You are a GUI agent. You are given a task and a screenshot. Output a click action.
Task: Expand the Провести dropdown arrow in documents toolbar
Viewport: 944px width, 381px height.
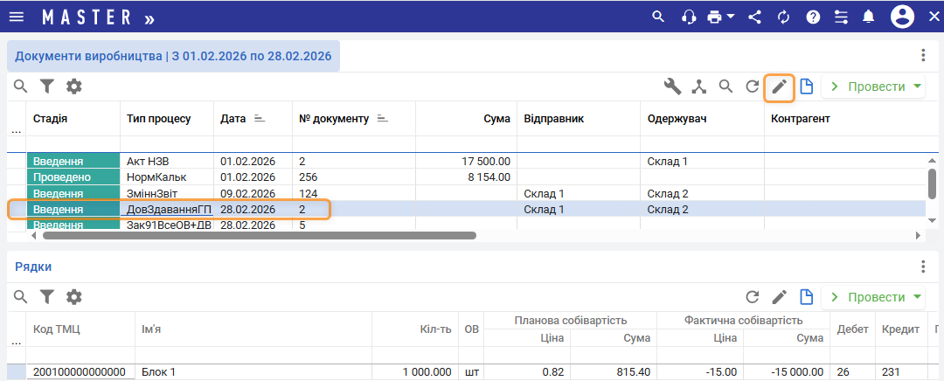coord(917,87)
